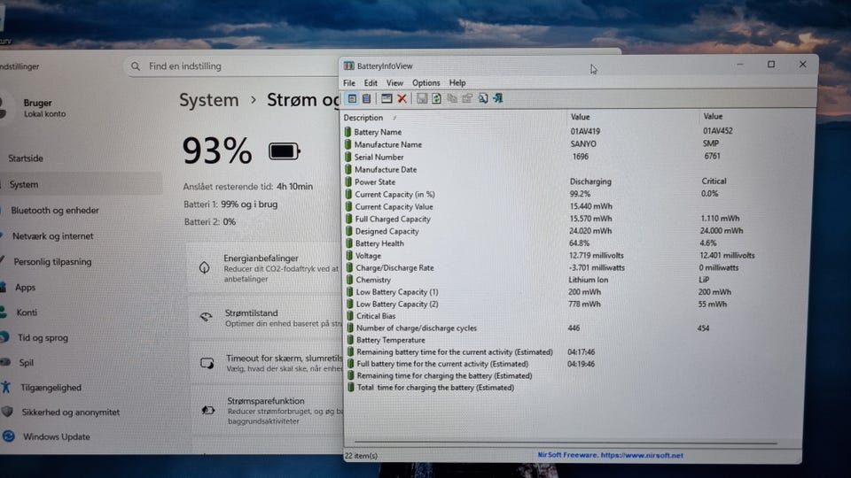Open Bluetooth og enheder in sidebar
The width and height of the screenshot is (851, 478).
(x=55, y=211)
